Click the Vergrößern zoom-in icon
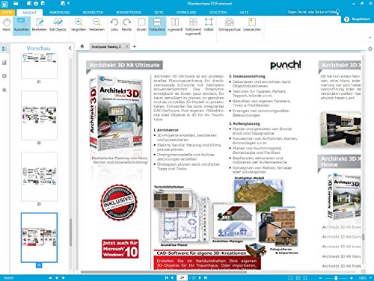 tap(79, 25)
